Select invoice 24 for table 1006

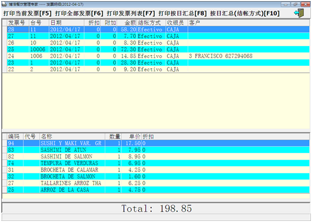pyautogui.click(x=158, y=56)
